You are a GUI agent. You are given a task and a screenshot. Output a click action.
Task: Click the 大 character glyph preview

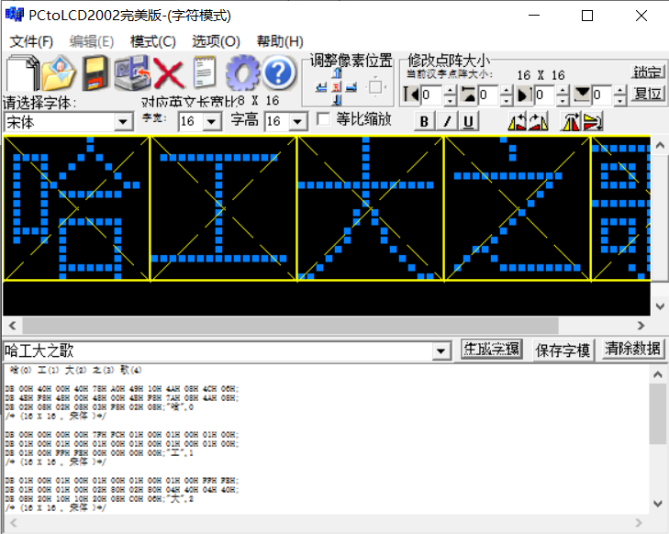pos(371,208)
